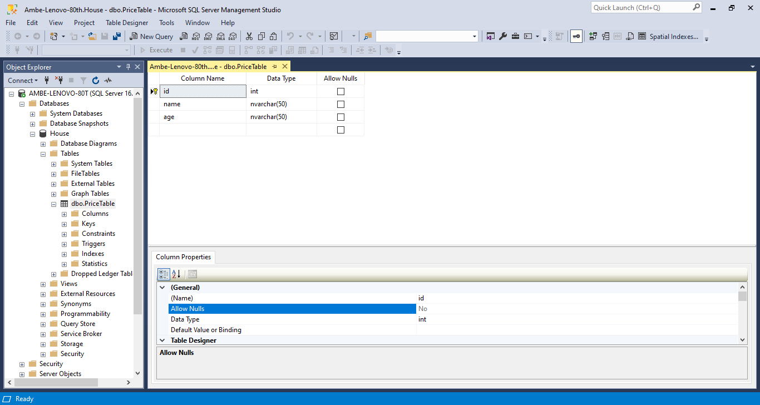
Task: Click the name column name cell
Action: 203,104
